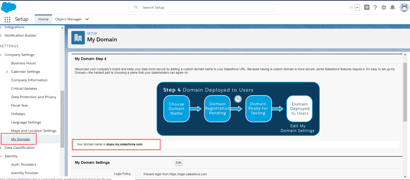Open the user profile avatar
The height and width of the screenshot is (180, 410).
coord(404,7)
